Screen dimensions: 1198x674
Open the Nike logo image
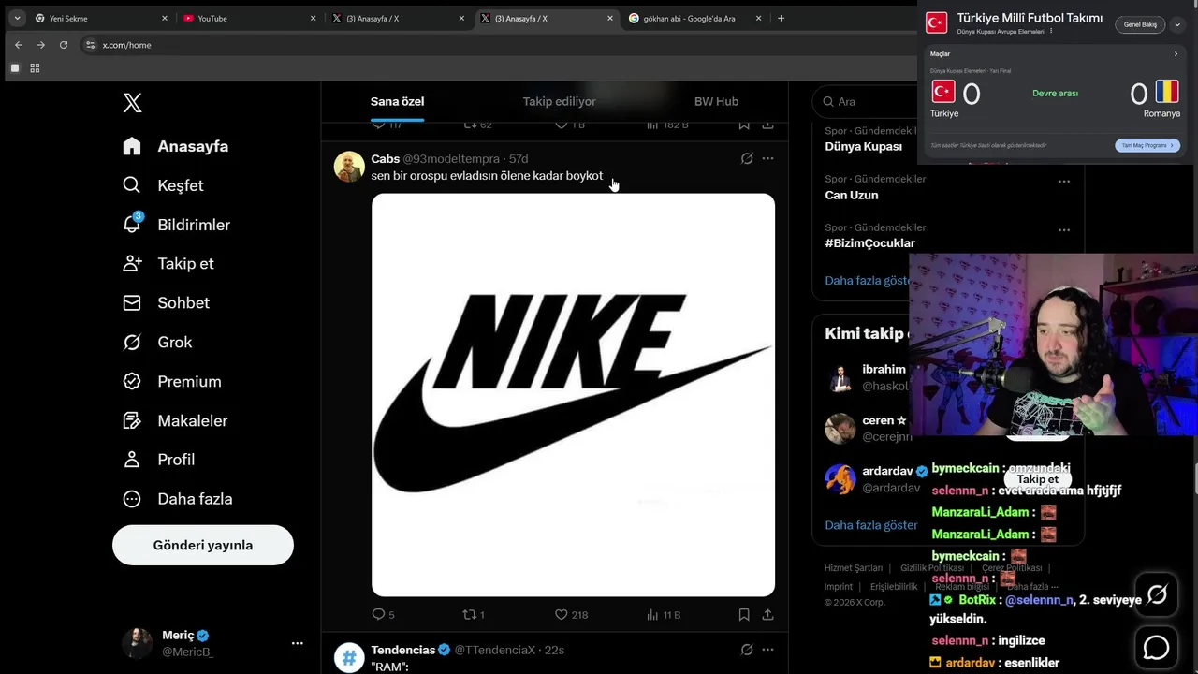click(573, 394)
